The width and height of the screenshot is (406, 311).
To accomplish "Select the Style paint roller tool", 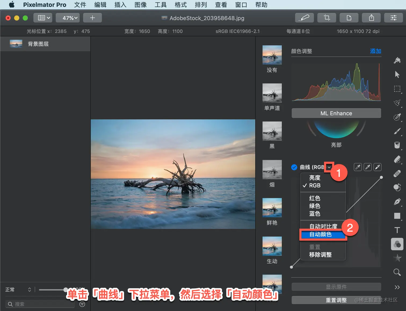I will (397, 60).
